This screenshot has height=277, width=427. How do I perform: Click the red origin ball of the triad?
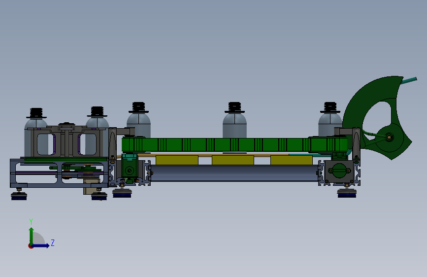pos(31,246)
